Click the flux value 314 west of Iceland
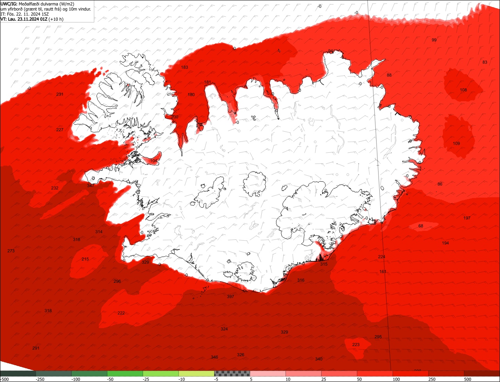 (x=99, y=232)
